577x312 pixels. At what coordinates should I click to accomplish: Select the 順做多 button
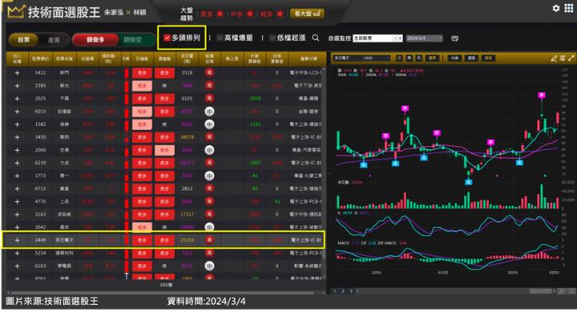click(95, 40)
